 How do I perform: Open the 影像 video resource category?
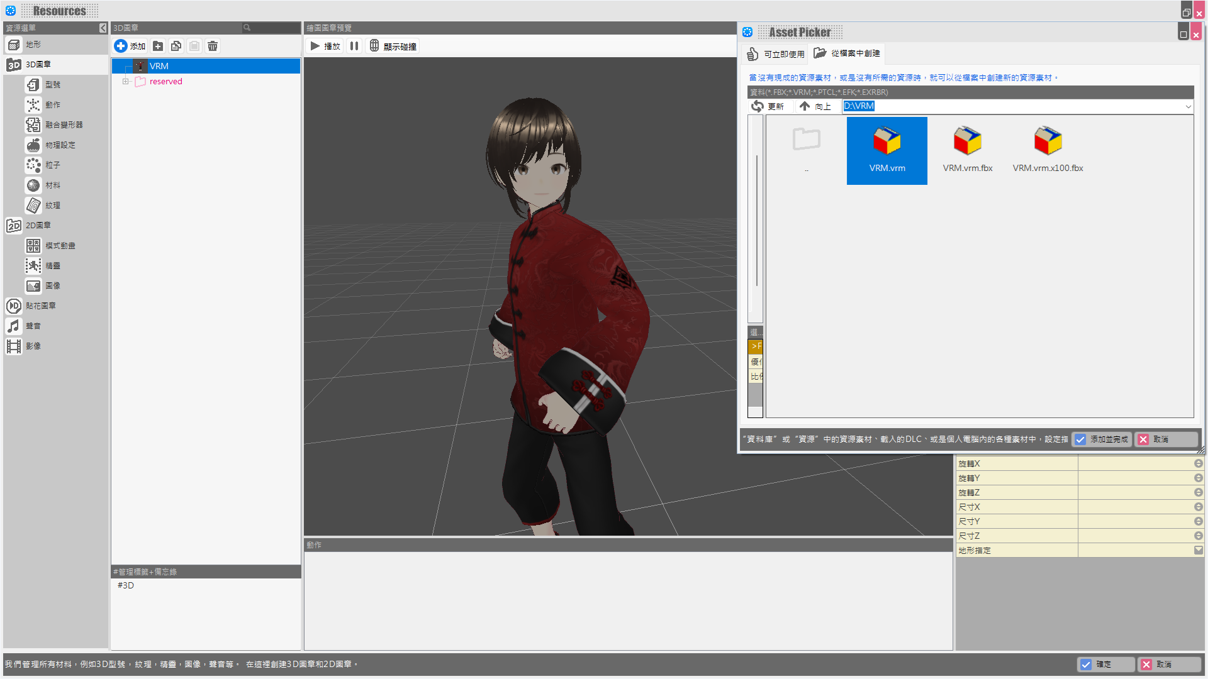(55, 346)
